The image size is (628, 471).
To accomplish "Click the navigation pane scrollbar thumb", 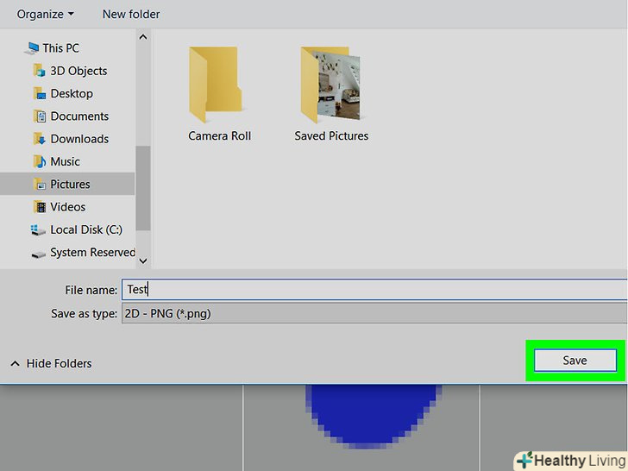I will coord(143,188).
